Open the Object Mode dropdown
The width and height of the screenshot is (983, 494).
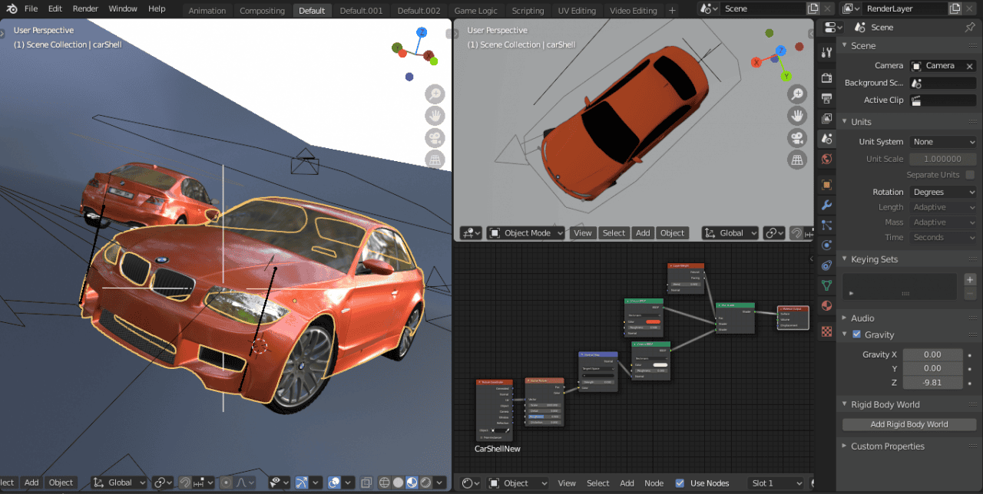tap(525, 232)
